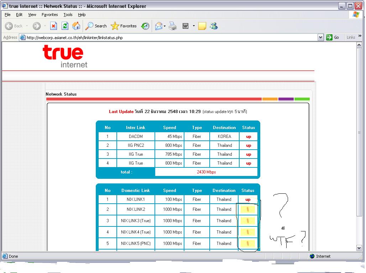This screenshot has height=273, width=366.
Task: Click the '785 Mbps' speed value
Action: pos(173,154)
